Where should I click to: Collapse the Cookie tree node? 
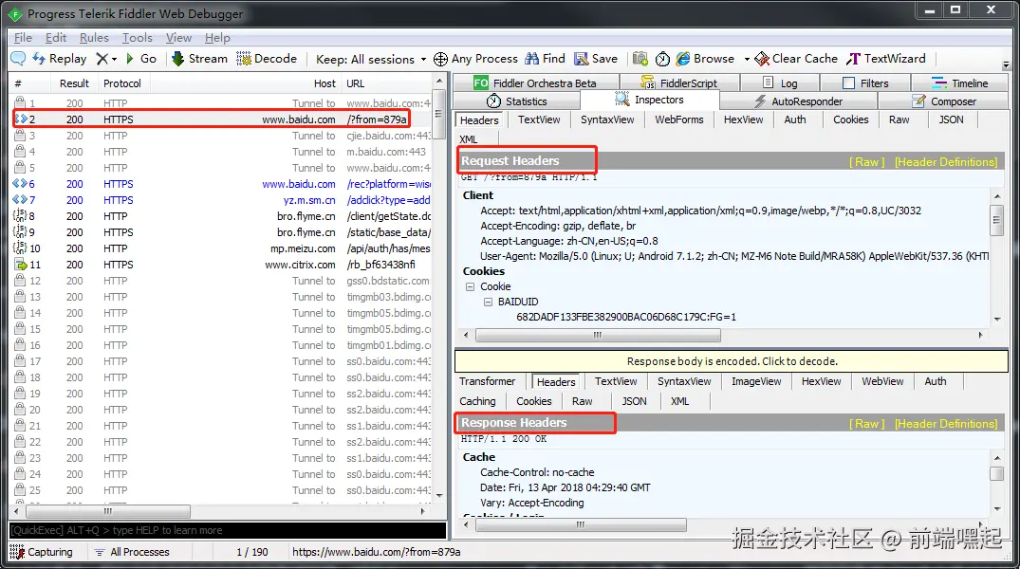coord(471,286)
